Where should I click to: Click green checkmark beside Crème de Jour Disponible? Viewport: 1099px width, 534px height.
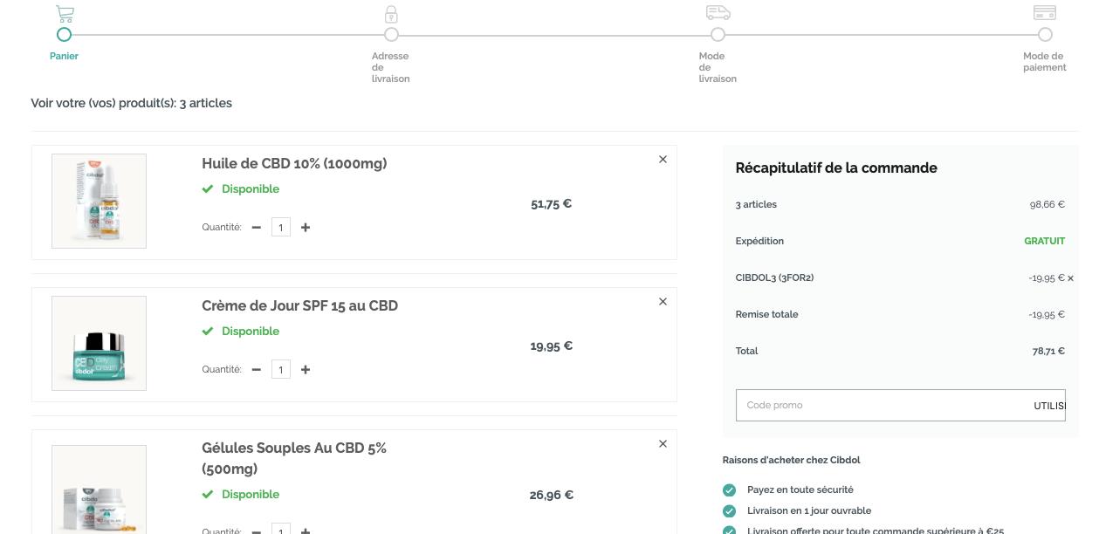(208, 331)
